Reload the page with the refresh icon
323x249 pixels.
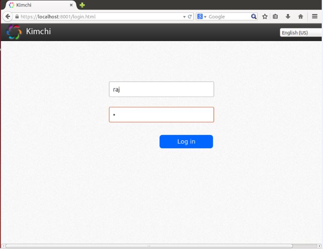[x=190, y=17]
